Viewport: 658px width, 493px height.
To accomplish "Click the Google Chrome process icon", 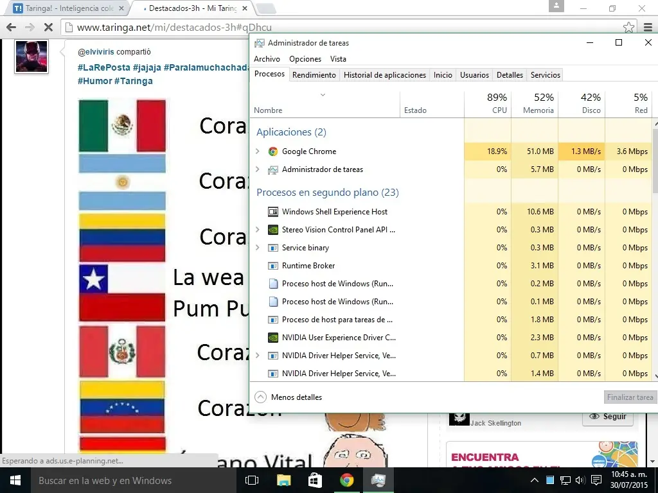I will (272, 151).
